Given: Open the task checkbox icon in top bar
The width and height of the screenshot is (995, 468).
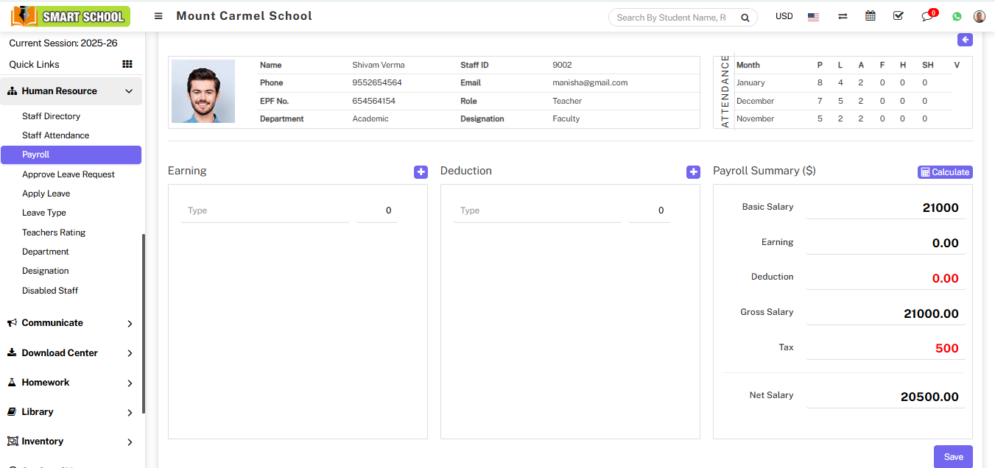Looking at the screenshot, I should [x=898, y=15].
